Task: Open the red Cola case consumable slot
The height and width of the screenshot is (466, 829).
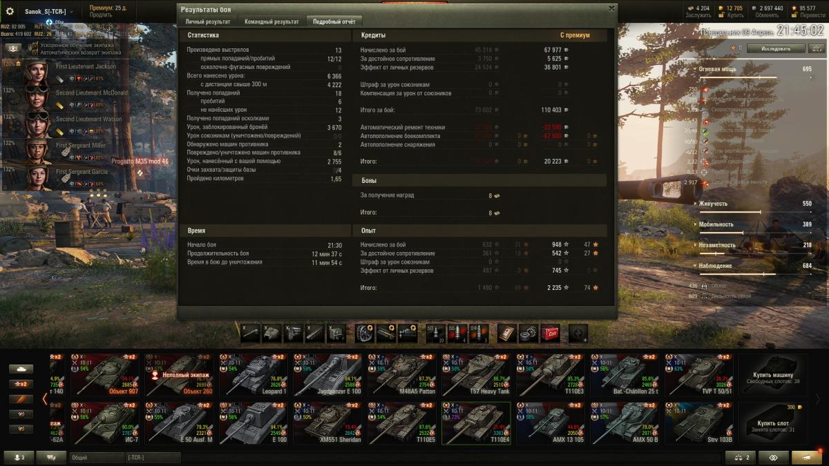Action: click(x=550, y=333)
